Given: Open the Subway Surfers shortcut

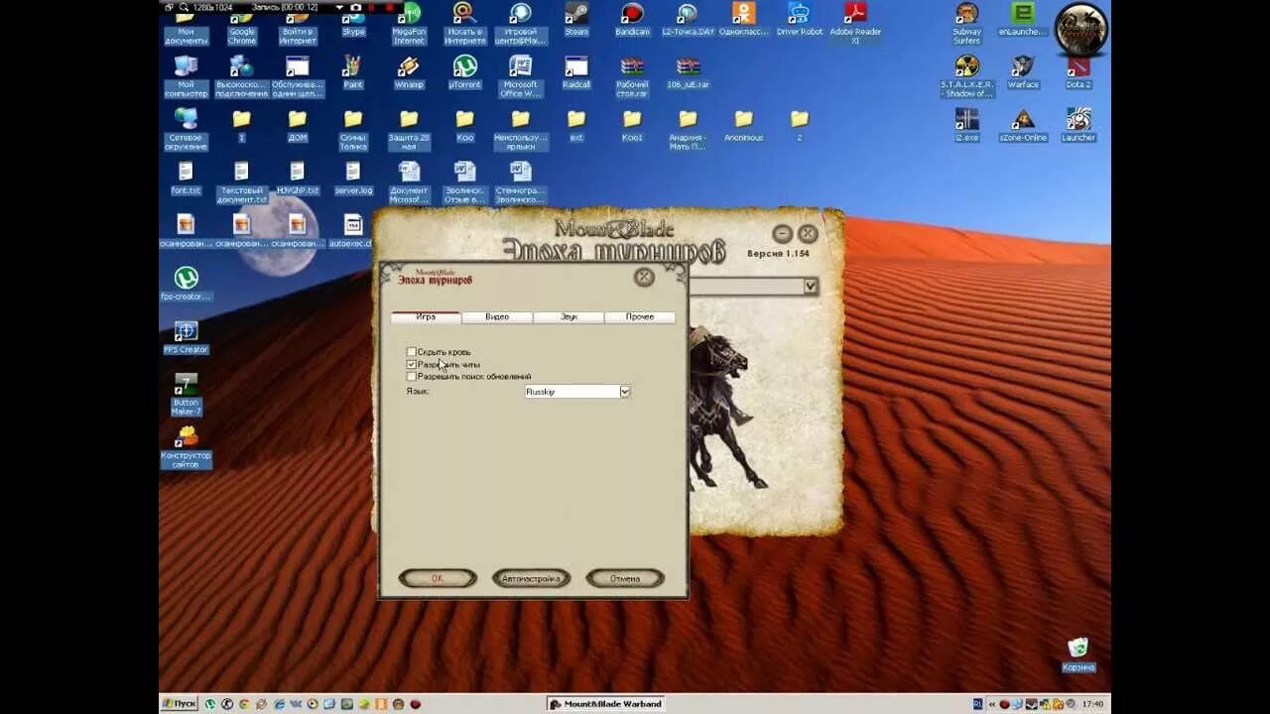Looking at the screenshot, I should 967,25.
